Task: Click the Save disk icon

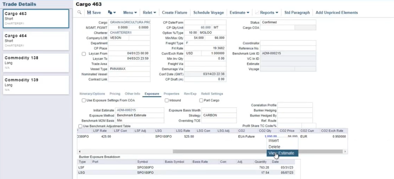Action: pyautogui.click(x=89, y=13)
